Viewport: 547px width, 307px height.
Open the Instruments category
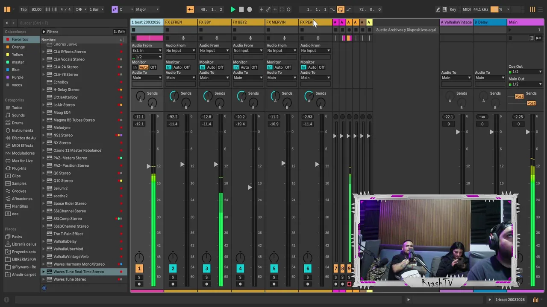tap(22, 130)
